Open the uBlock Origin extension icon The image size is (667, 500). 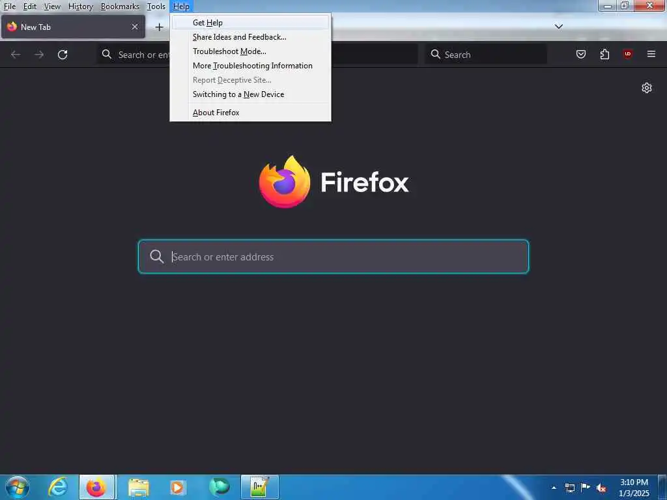click(x=628, y=54)
